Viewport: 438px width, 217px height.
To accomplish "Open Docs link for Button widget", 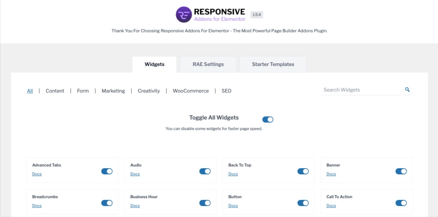I will (233, 206).
